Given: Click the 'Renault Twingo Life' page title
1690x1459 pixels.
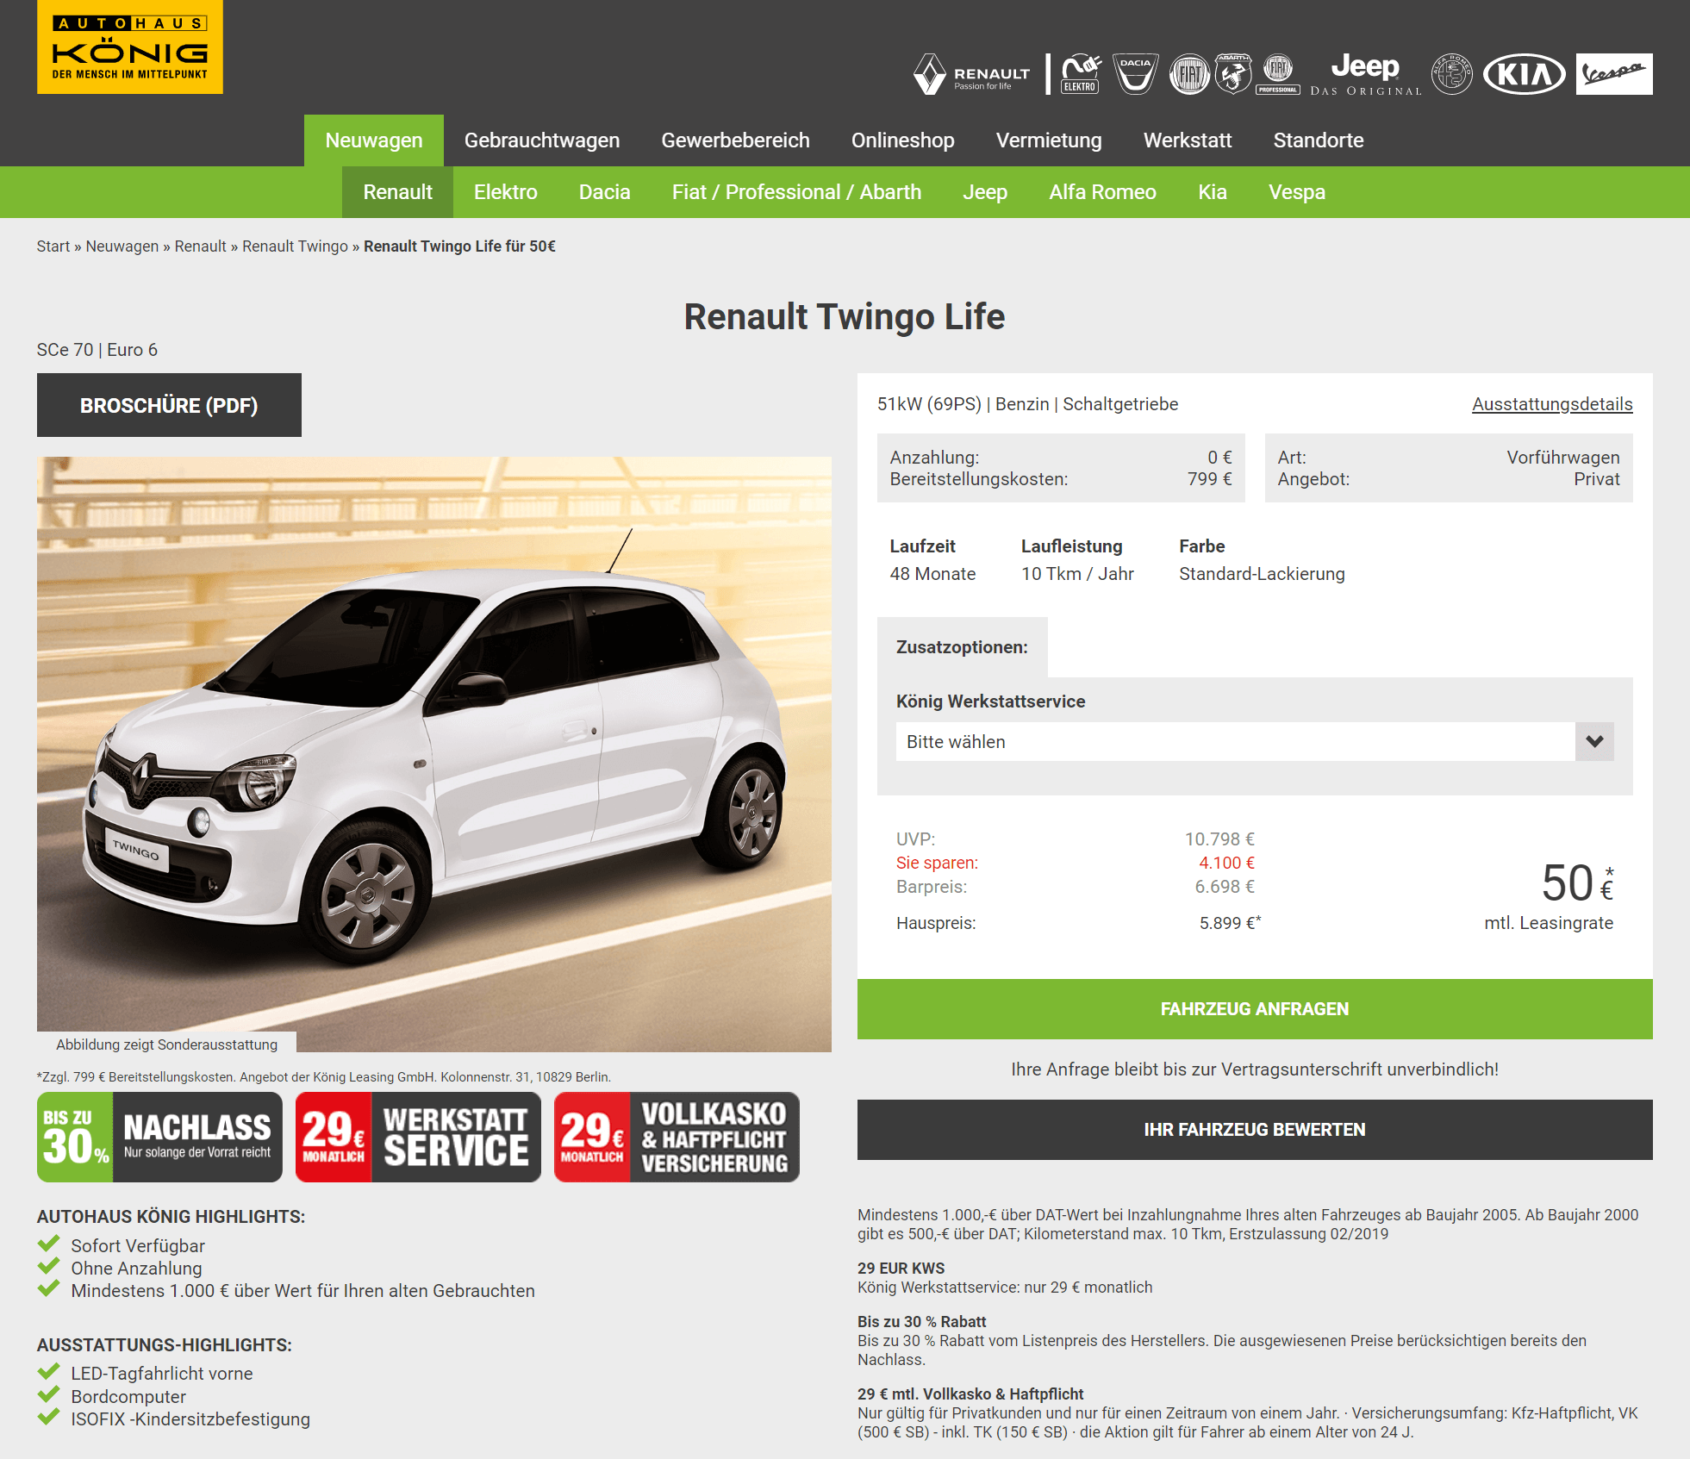Looking at the screenshot, I should [845, 316].
